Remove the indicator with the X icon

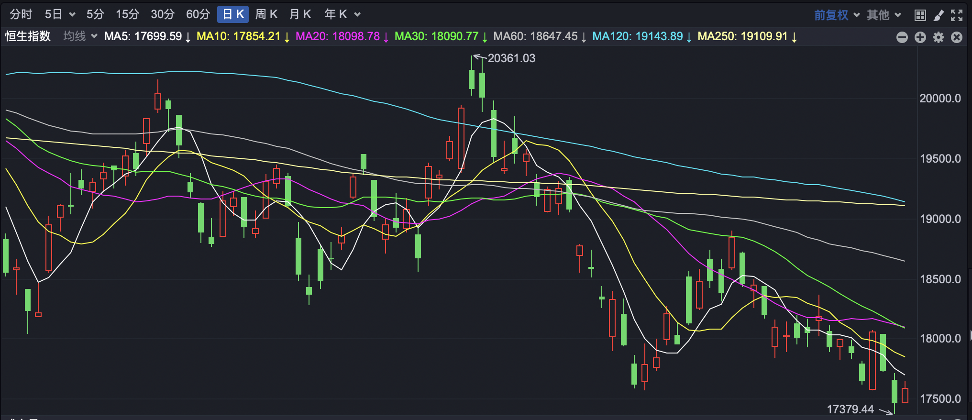[x=957, y=37]
